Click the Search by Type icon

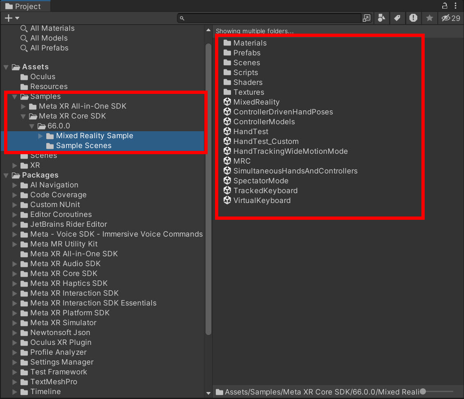(381, 18)
